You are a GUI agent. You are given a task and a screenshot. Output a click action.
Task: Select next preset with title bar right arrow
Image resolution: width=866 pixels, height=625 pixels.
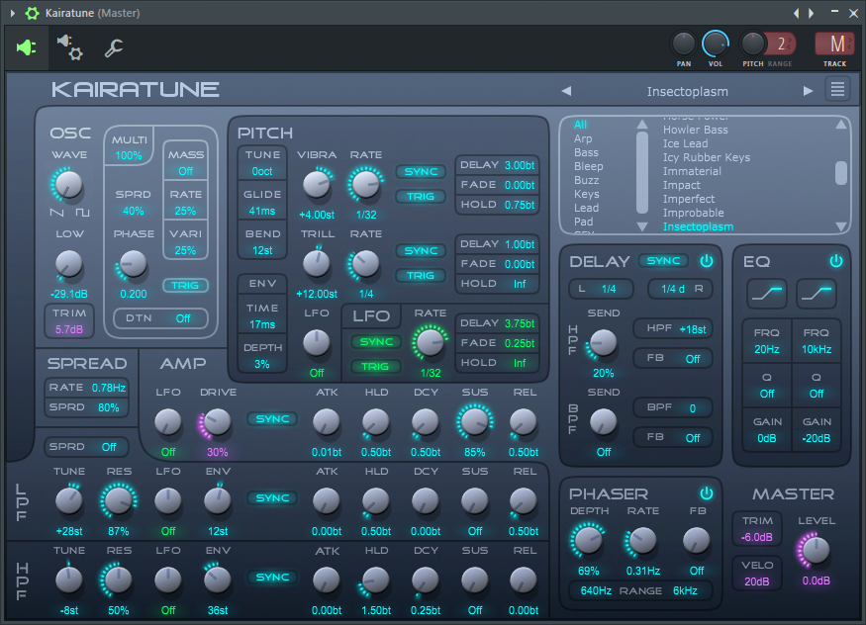(x=812, y=13)
